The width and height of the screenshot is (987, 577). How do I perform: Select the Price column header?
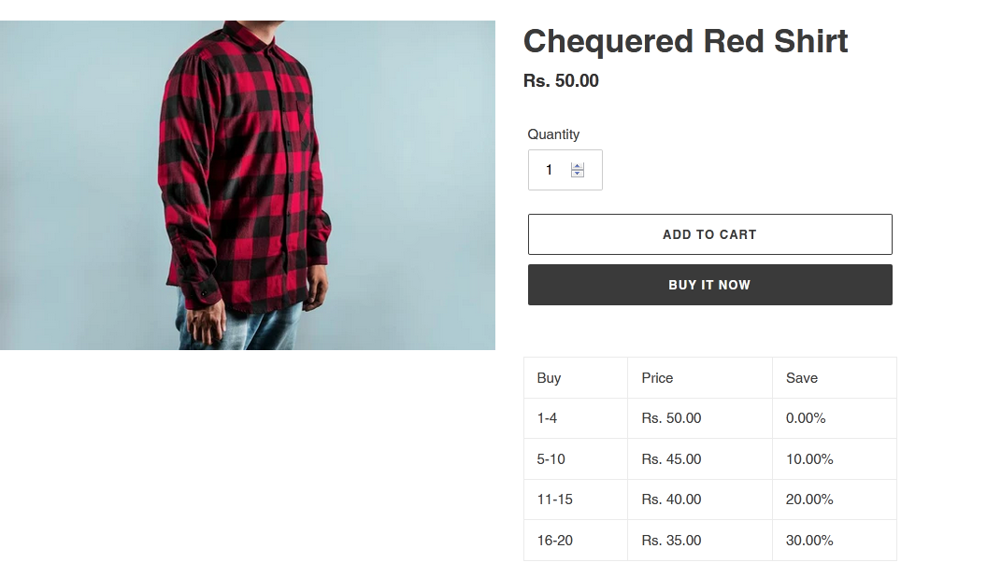click(657, 378)
